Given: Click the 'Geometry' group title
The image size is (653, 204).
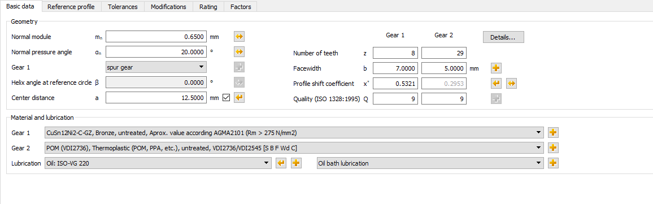Looking at the screenshot, I should (24, 21).
